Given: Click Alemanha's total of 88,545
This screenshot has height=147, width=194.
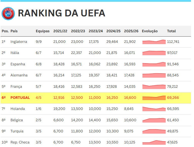Looking at the screenshot, I should [173, 75].
